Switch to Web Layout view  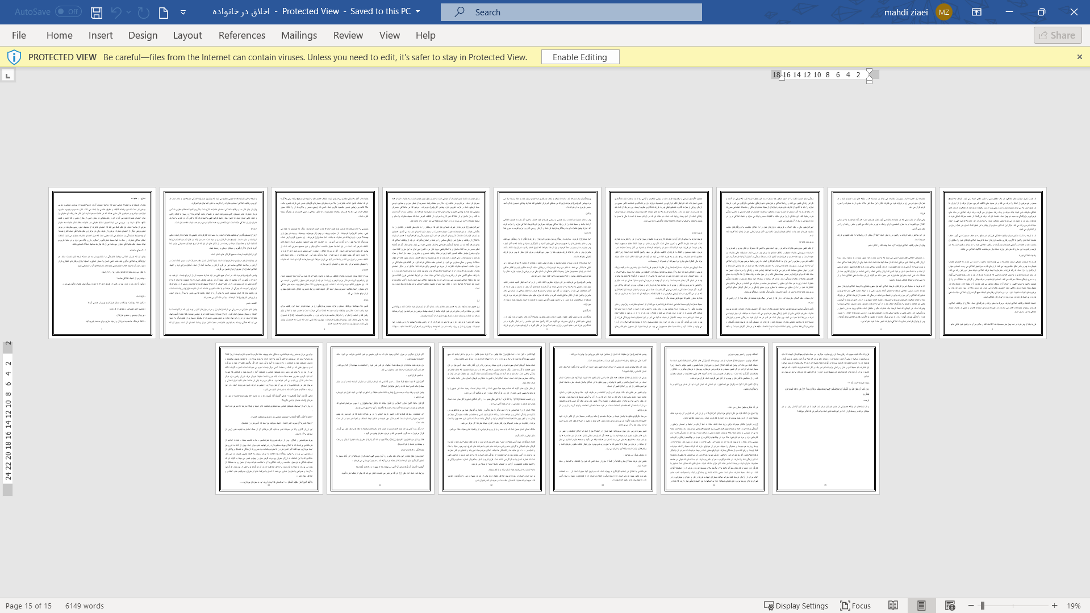pos(950,606)
